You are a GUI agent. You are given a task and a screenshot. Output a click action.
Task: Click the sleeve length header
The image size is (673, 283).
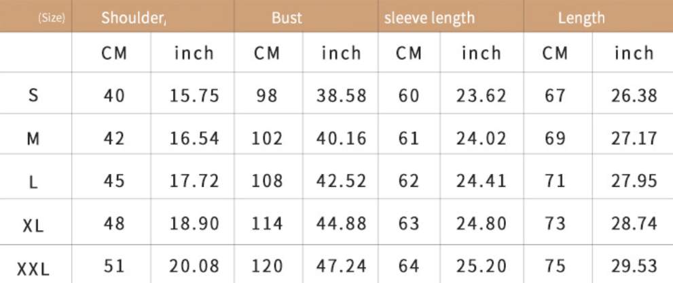coord(430,18)
